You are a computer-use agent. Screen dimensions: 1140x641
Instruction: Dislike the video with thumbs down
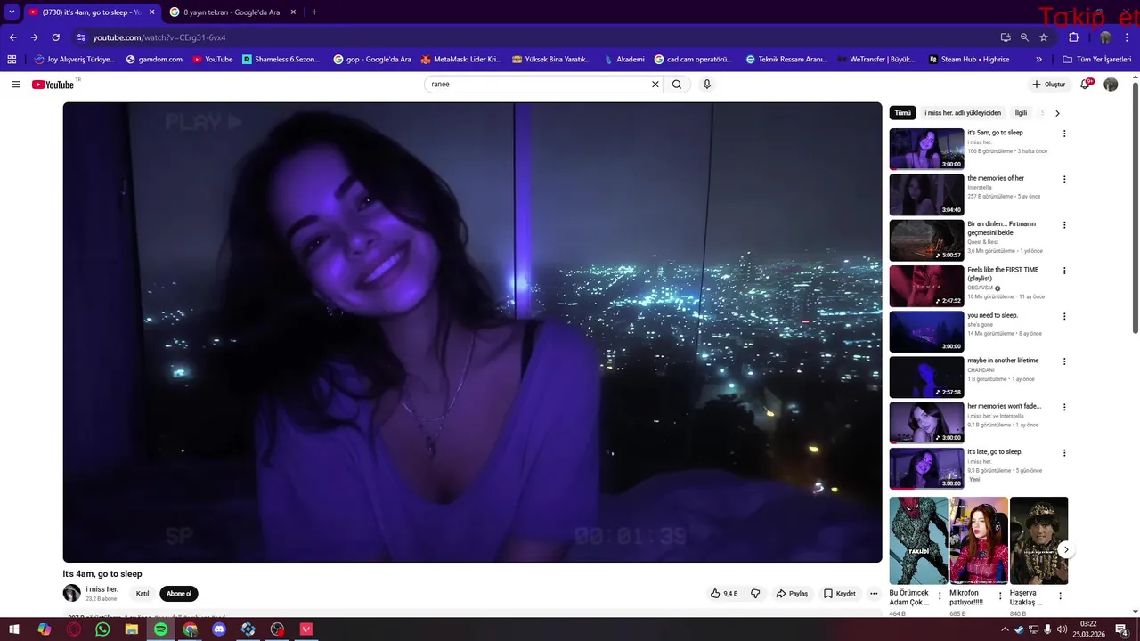(755, 594)
